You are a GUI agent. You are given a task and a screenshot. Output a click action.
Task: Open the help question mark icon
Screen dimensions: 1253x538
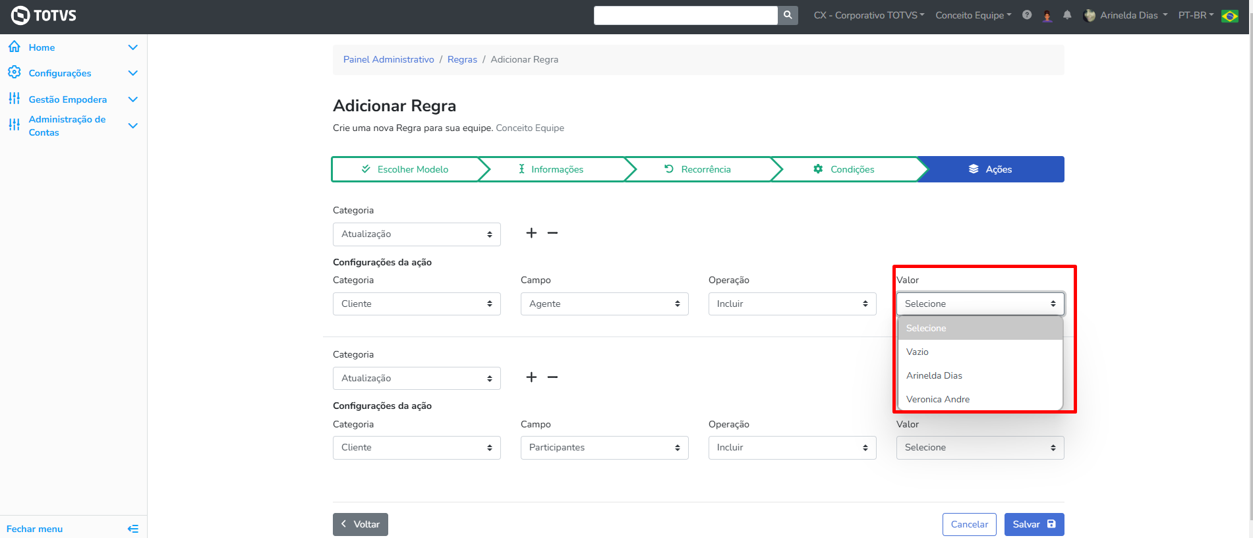[1027, 15]
